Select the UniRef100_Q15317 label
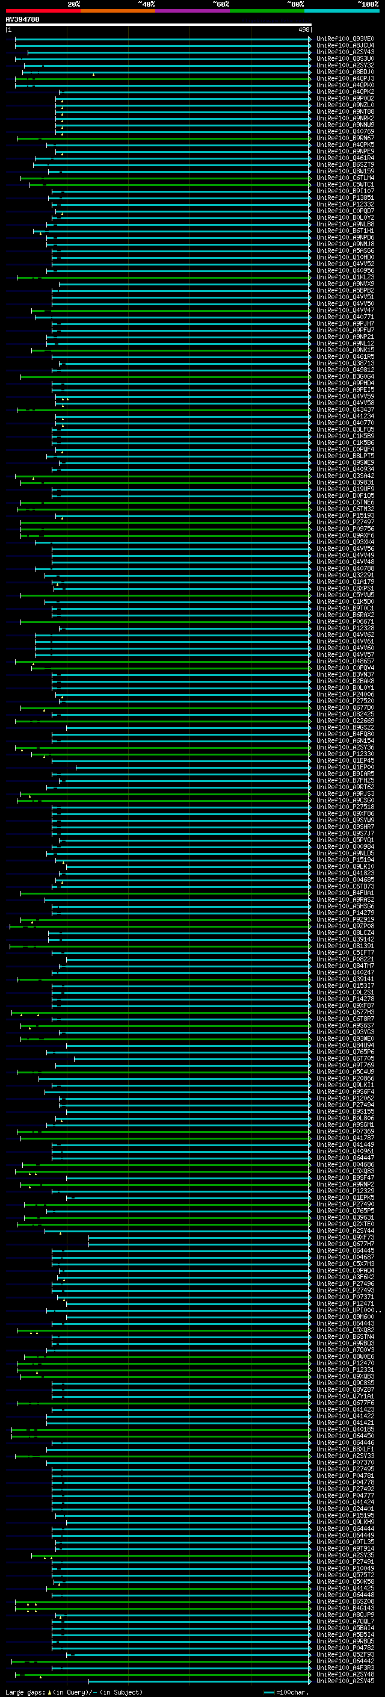 (x=345, y=985)
